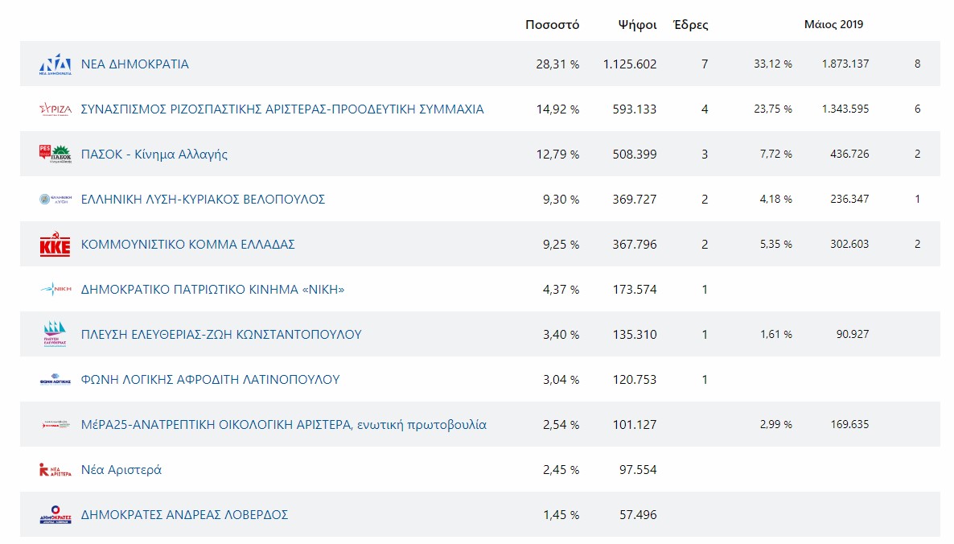This screenshot has width=954, height=544.
Task: Open ΚΟΜΜΟΥΝΙΣΤΙΚΟ ΚΟΜΜΑ ΕΛΛΑΔΑΣ party results
Action: pyautogui.click(x=188, y=245)
